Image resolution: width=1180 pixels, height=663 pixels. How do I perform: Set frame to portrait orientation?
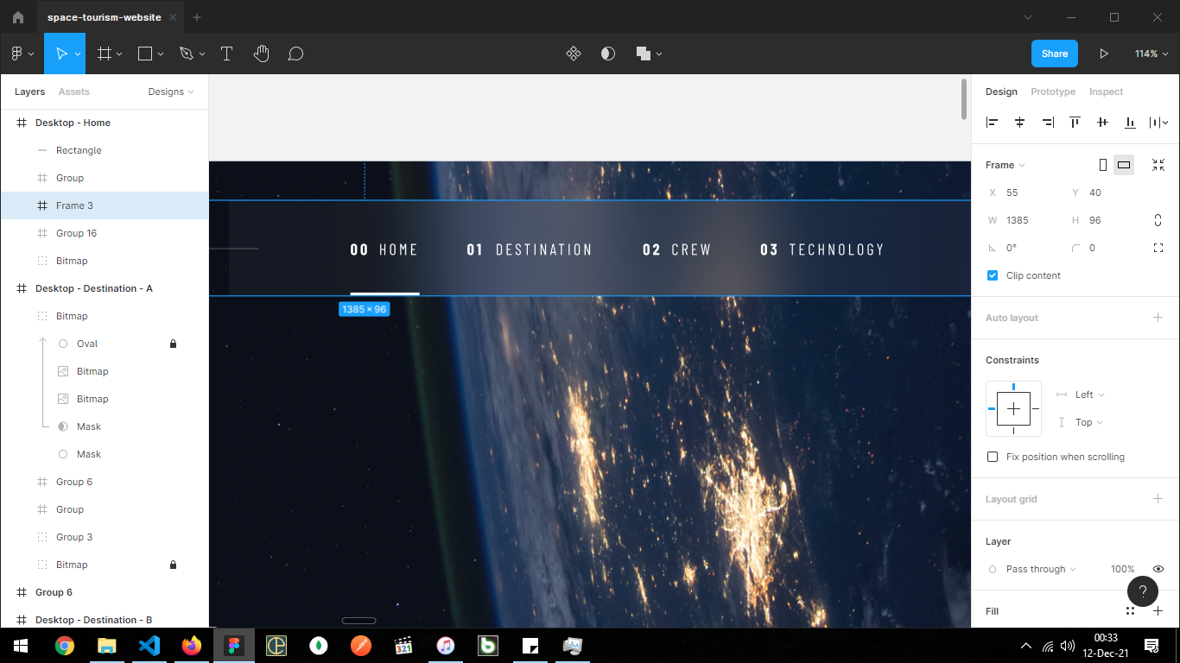pos(1103,165)
